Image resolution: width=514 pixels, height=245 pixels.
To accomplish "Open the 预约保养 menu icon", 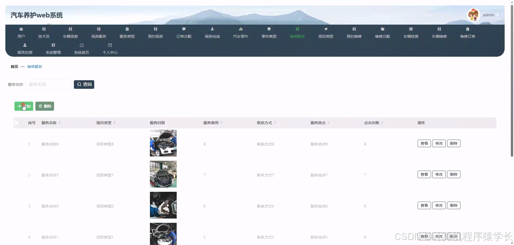I will (x=156, y=29).
